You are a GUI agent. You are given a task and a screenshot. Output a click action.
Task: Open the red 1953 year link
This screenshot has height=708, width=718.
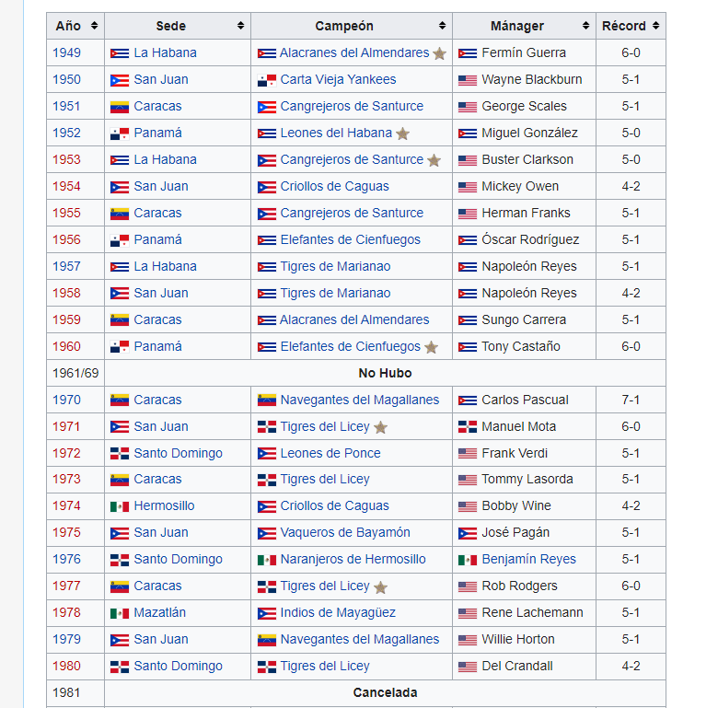pyautogui.click(x=66, y=159)
